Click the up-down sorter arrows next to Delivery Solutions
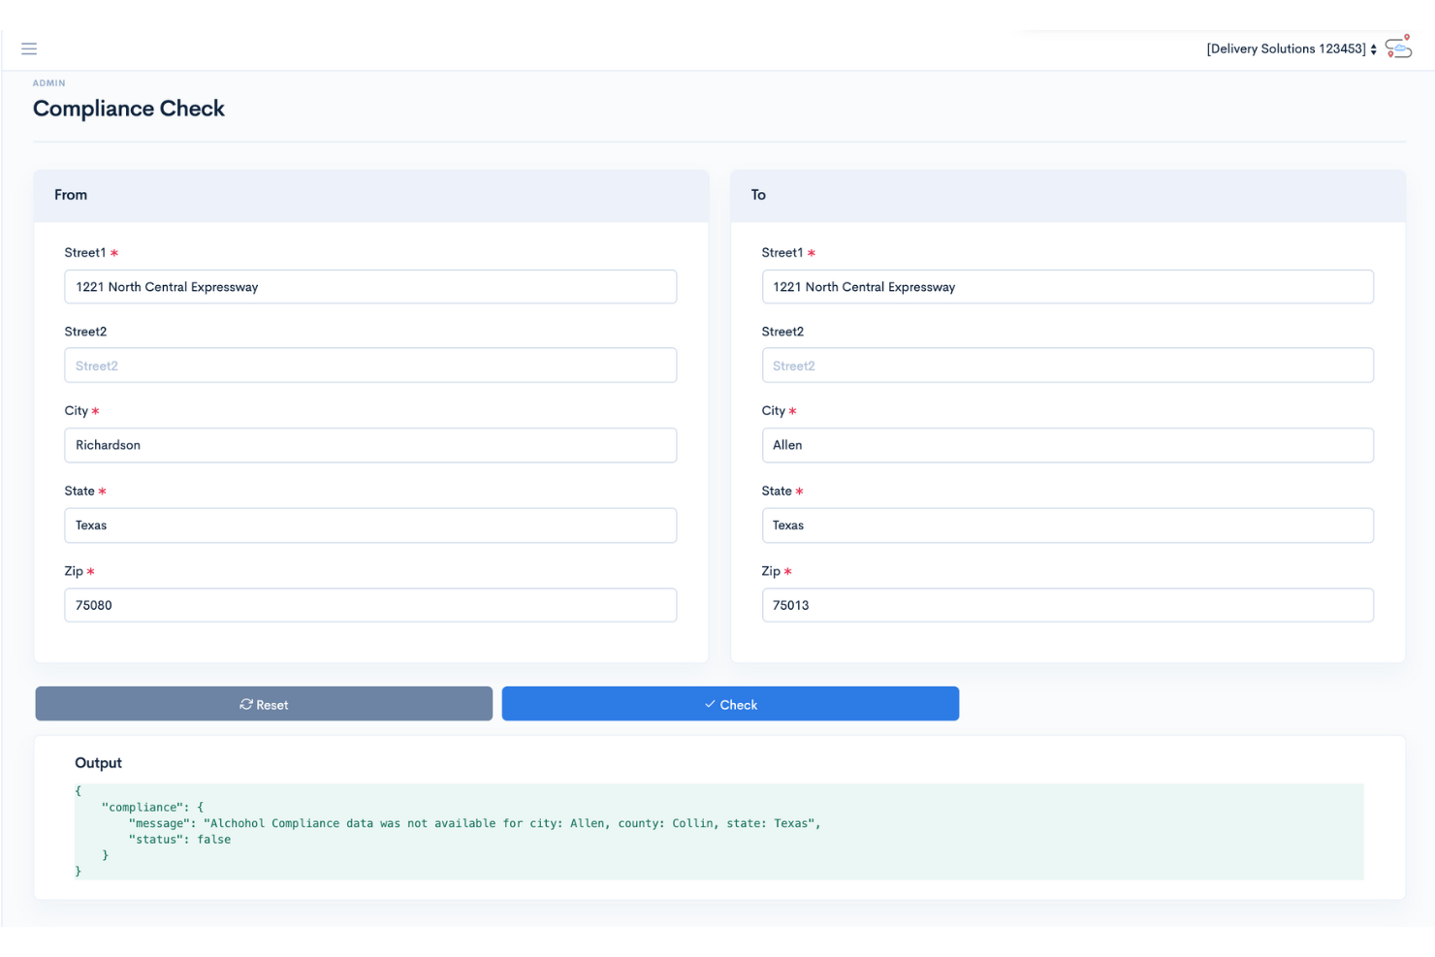Image resolution: width=1435 pixels, height=957 pixels. coord(1374,48)
